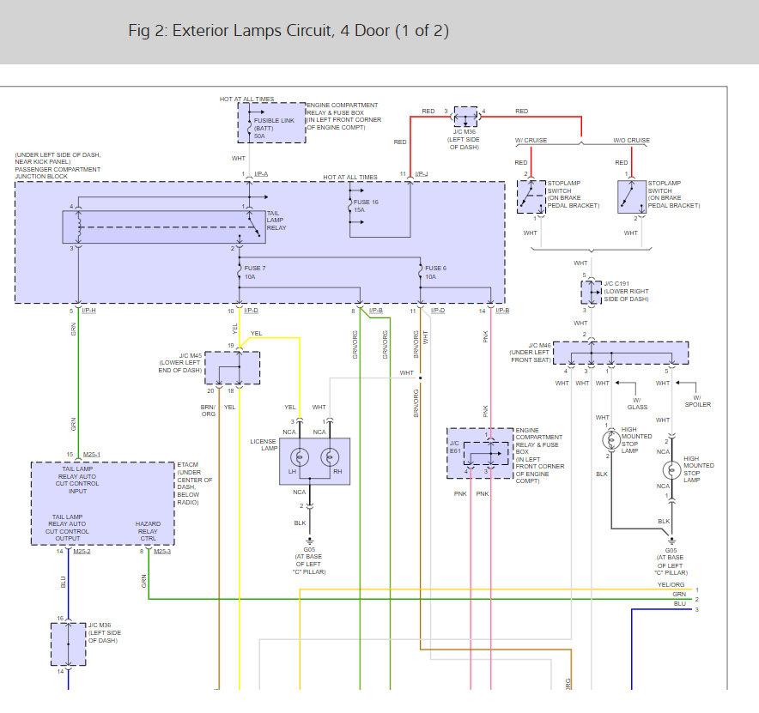Click the J/C M46 (UNDER LEFT FRONT SEAT) label

point(531,353)
